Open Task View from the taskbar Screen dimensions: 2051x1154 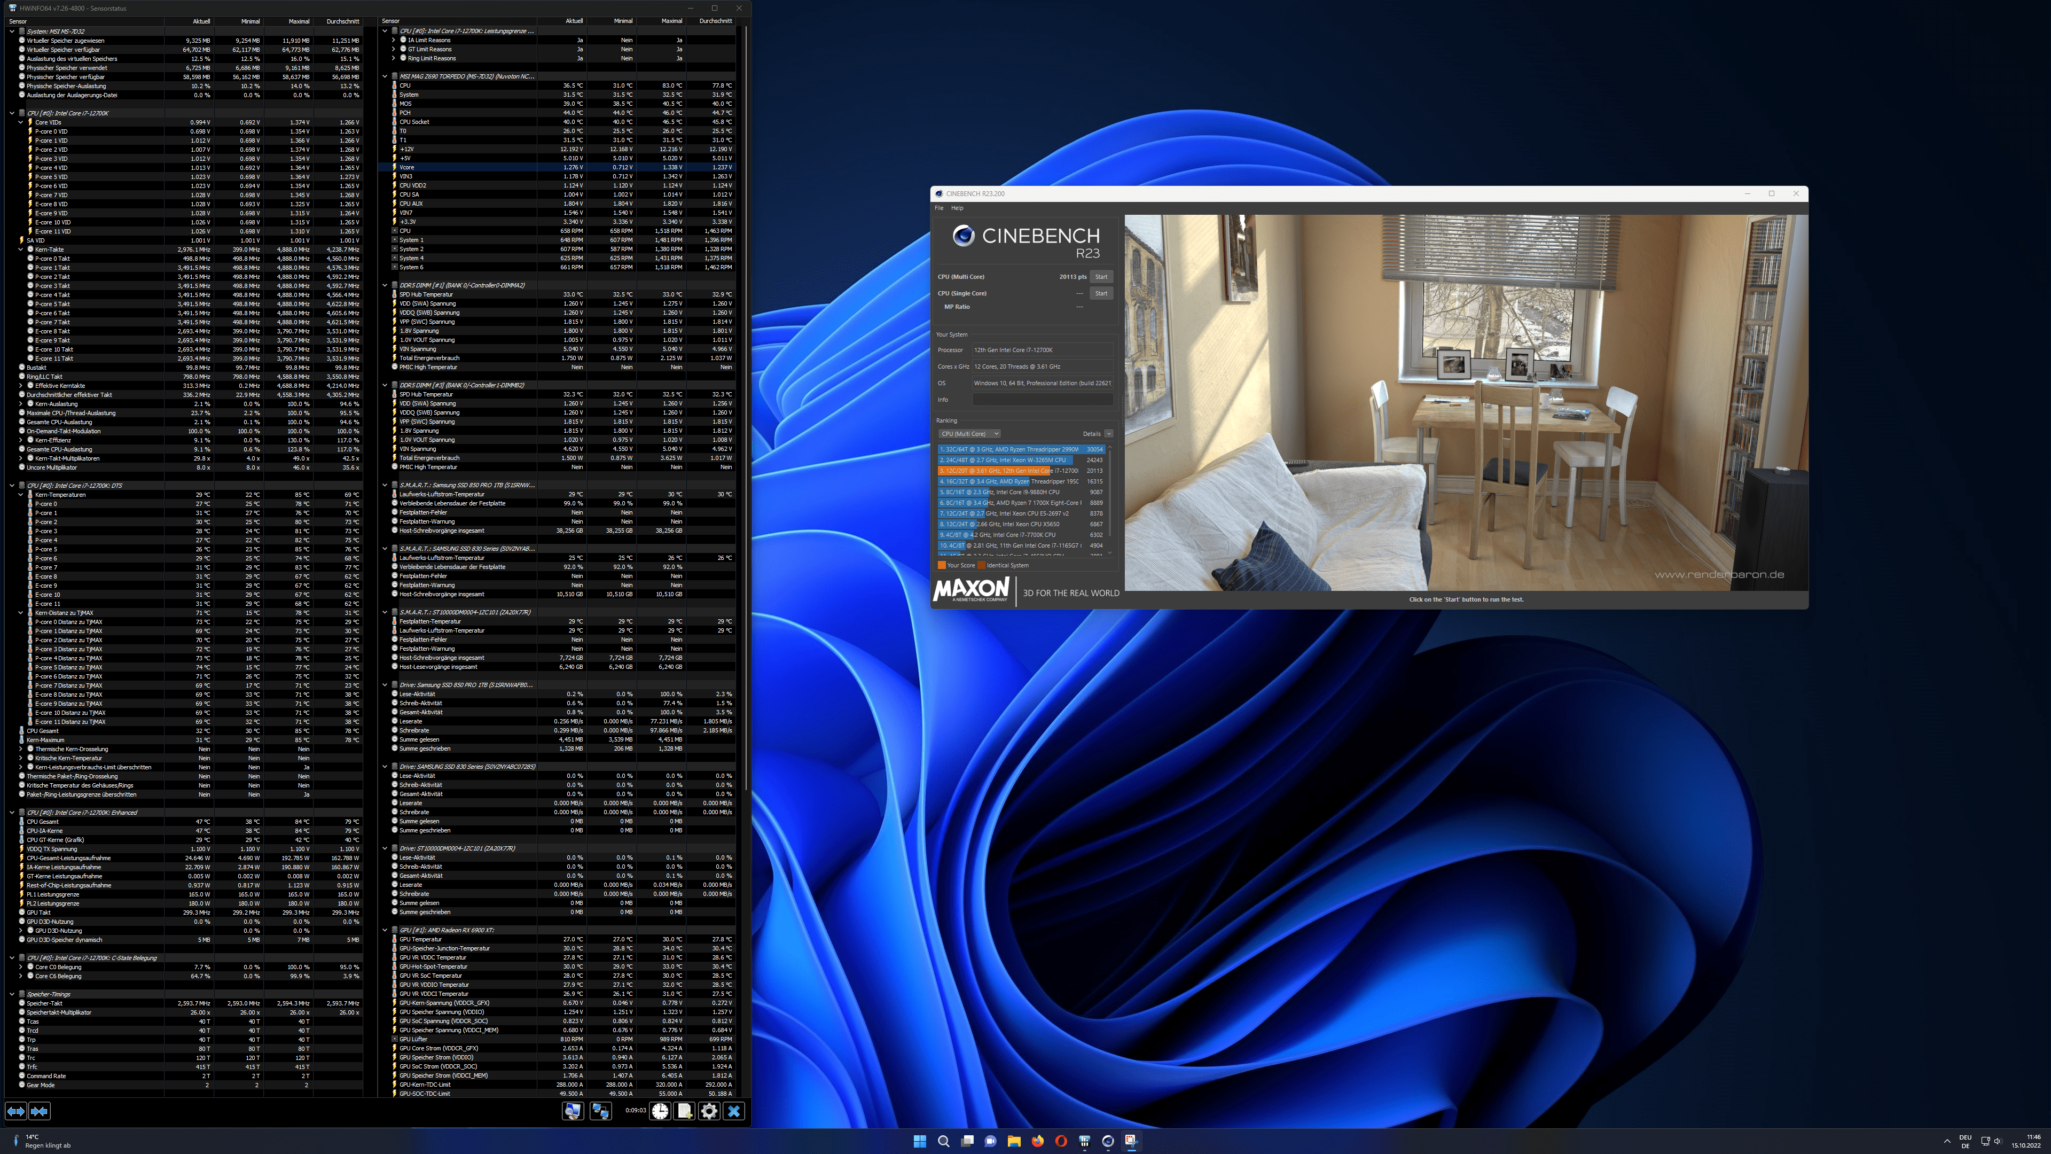tap(967, 1141)
